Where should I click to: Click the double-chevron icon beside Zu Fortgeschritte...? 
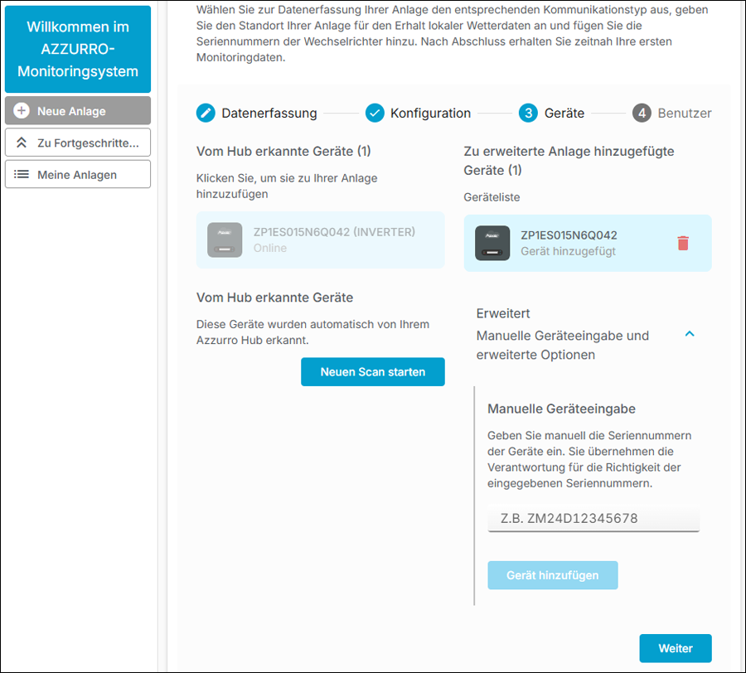[22, 143]
